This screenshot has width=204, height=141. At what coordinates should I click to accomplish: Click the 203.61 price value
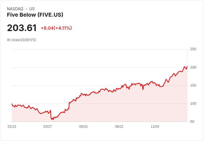(x=22, y=28)
